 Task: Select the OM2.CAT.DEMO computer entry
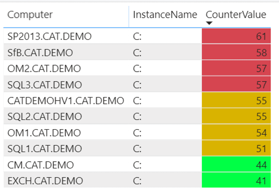[44, 69]
